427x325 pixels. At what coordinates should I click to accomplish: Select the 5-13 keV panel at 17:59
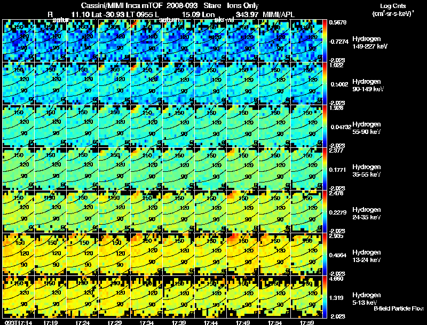(306, 297)
